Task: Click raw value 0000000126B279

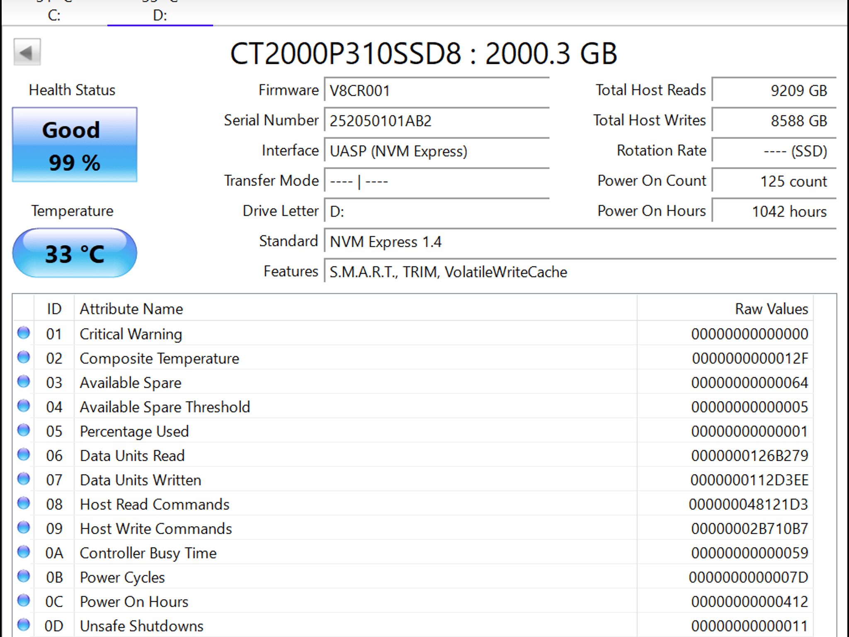Action: click(x=750, y=455)
